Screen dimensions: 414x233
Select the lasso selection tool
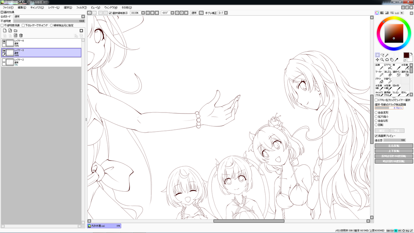(x=382, y=55)
